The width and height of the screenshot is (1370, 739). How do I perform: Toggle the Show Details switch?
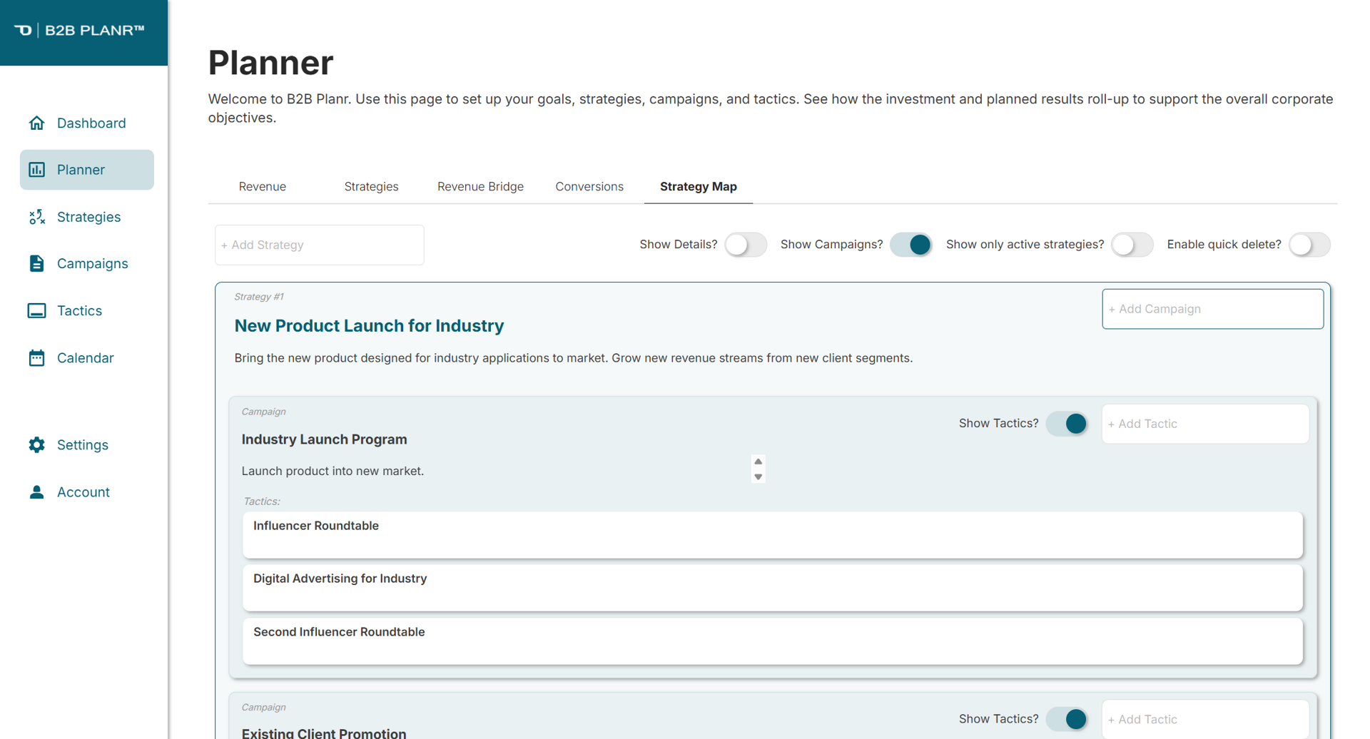click(x=746, y=245)
